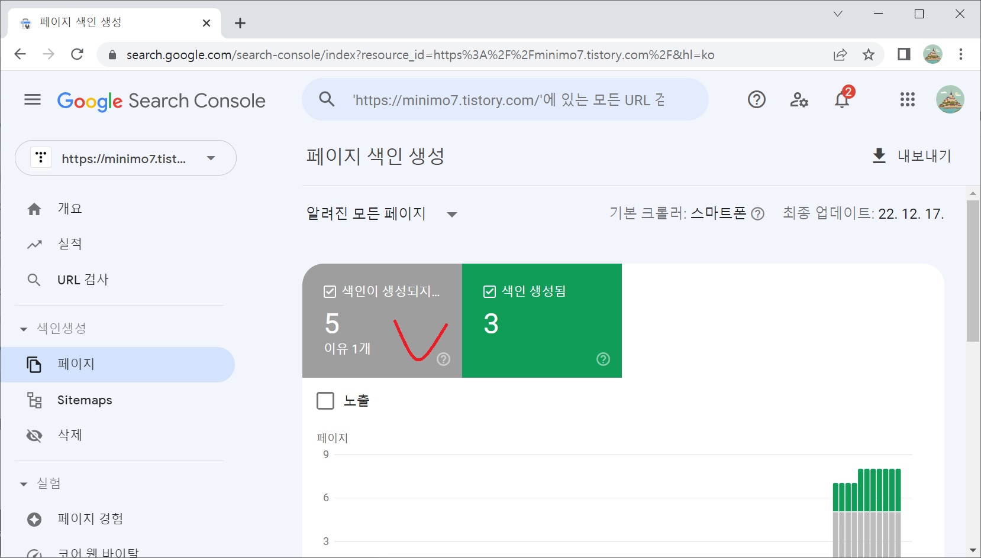Open the property selector dropdown
Viewport: 981px width, 558px height.
[x=125, y=158]
